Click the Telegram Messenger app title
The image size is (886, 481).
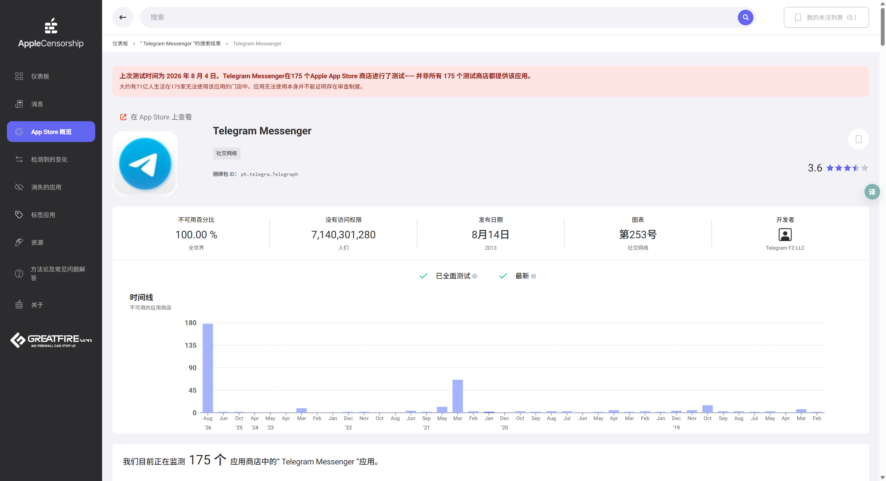tap(262, 131)
